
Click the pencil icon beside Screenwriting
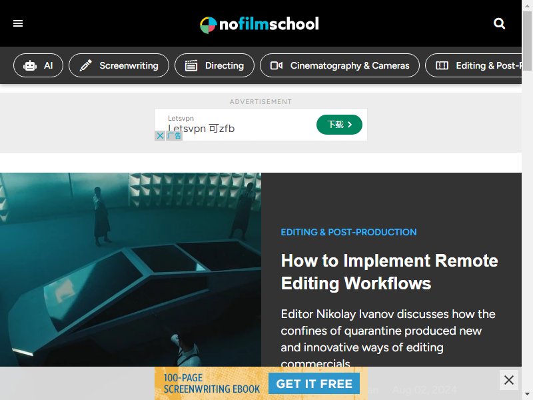[x=86, y=65]
